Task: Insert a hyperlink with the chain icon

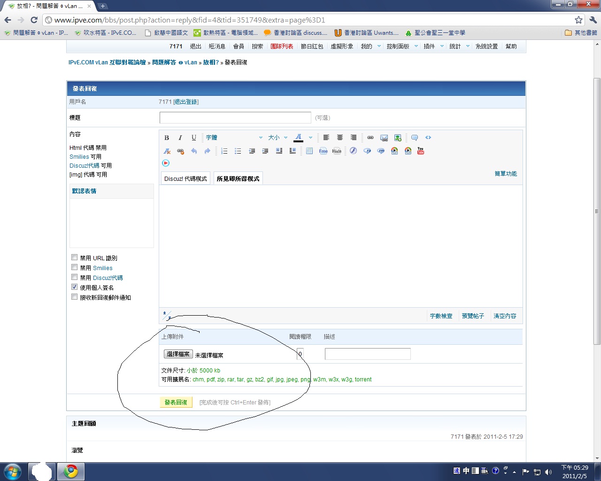Action: click(370, 138)
